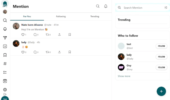Viewport: 170px width, 100px height.
Task: Switch to the Following tab
Action: [61, 16]
